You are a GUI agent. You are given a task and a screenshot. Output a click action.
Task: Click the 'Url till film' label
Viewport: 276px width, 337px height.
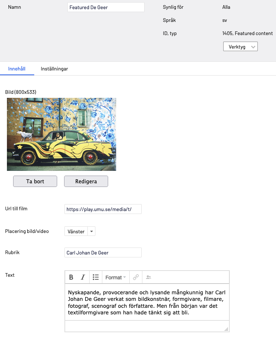click(x=16, y=209)
